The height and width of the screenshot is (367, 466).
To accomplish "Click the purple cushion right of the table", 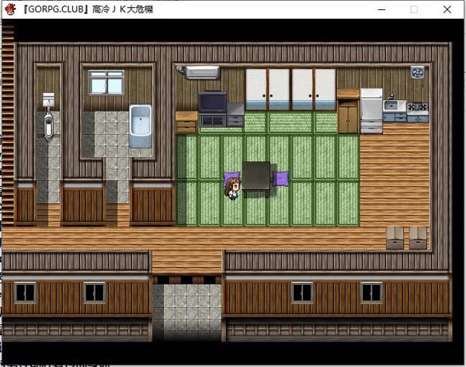I will click(x=280, y=178).
